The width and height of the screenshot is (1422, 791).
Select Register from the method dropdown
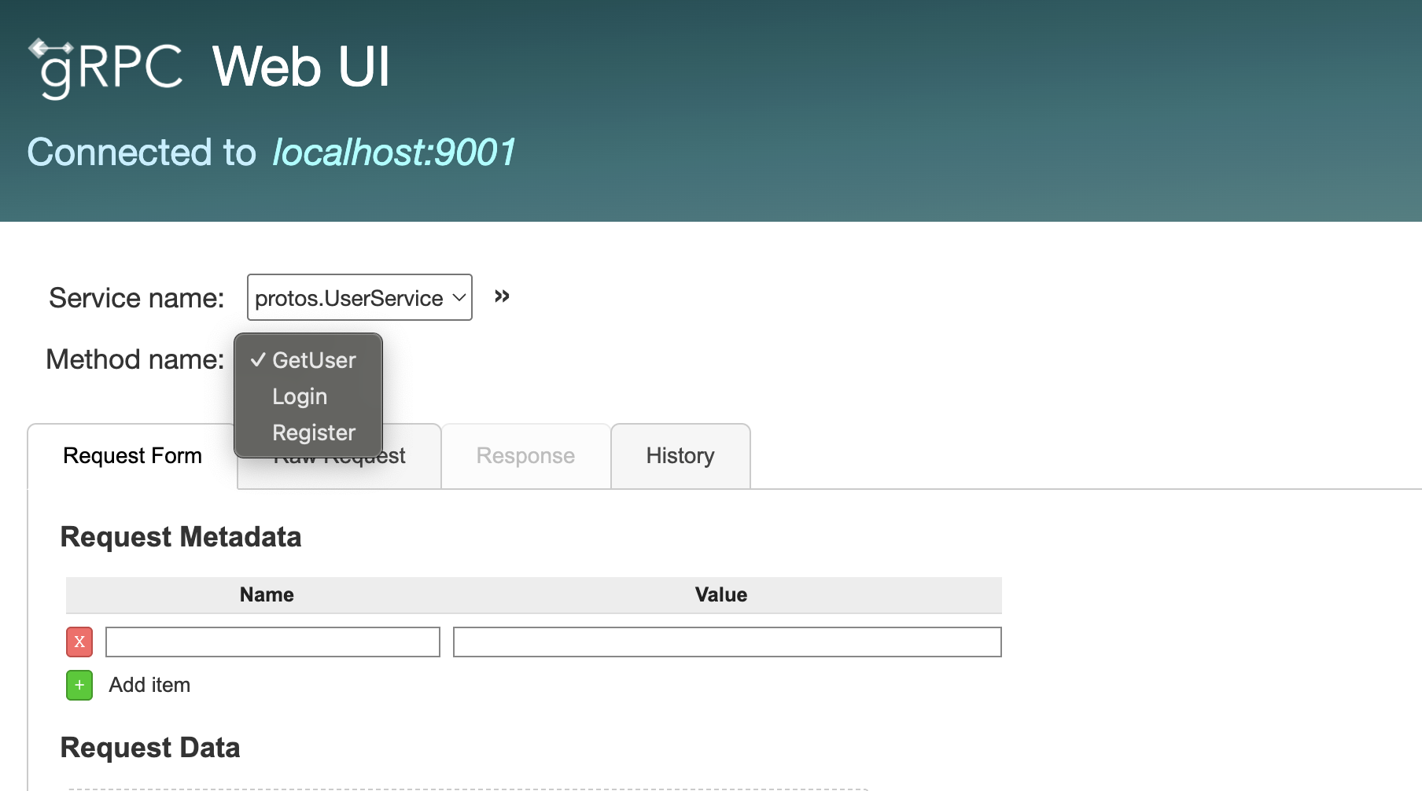click(x=313, y=432)
